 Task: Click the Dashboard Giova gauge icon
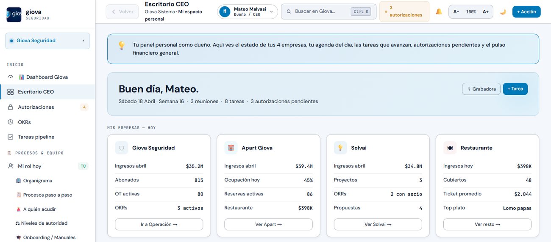click(x=11, y=77)
